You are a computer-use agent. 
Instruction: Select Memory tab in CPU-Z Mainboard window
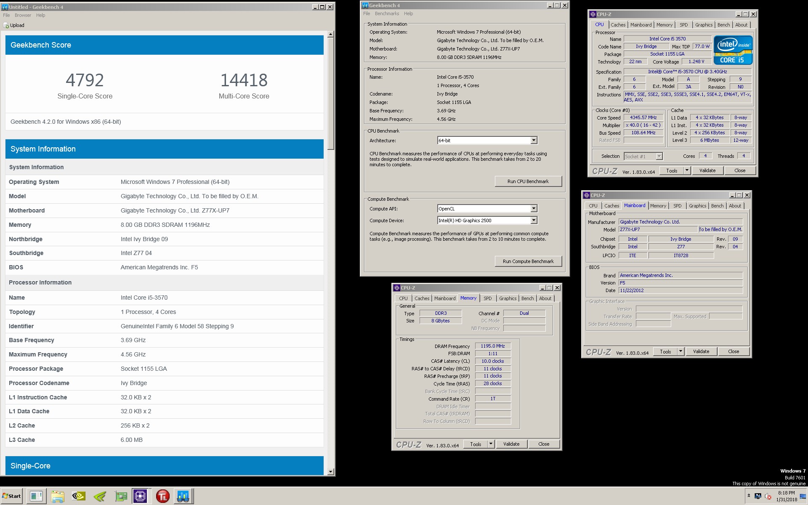coord(658,206)
